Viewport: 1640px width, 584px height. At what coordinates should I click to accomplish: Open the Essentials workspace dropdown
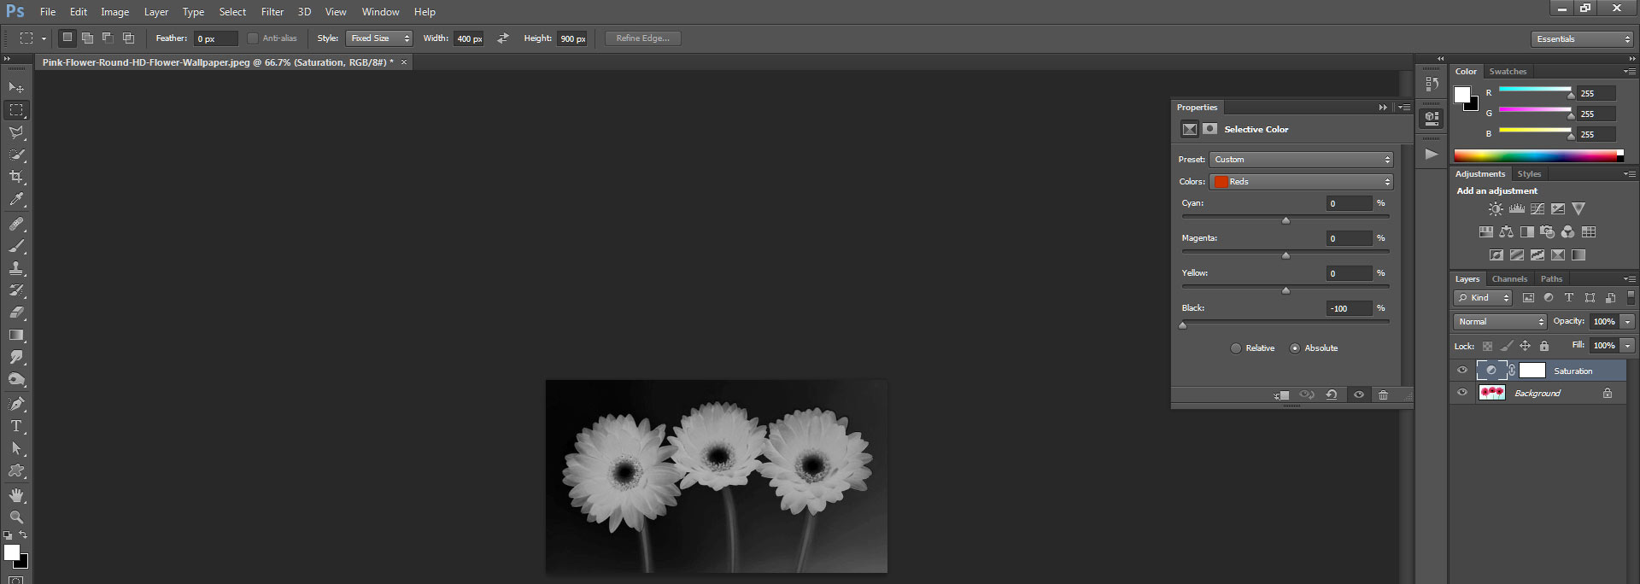(x=1581, y=39)
